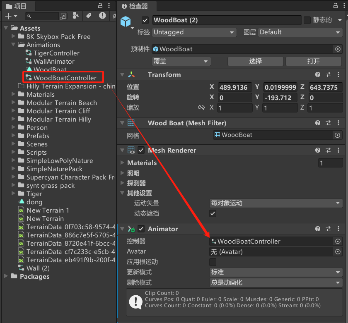Select Wall (2) controller asset

pyautogui.click(x=34, y=268)
